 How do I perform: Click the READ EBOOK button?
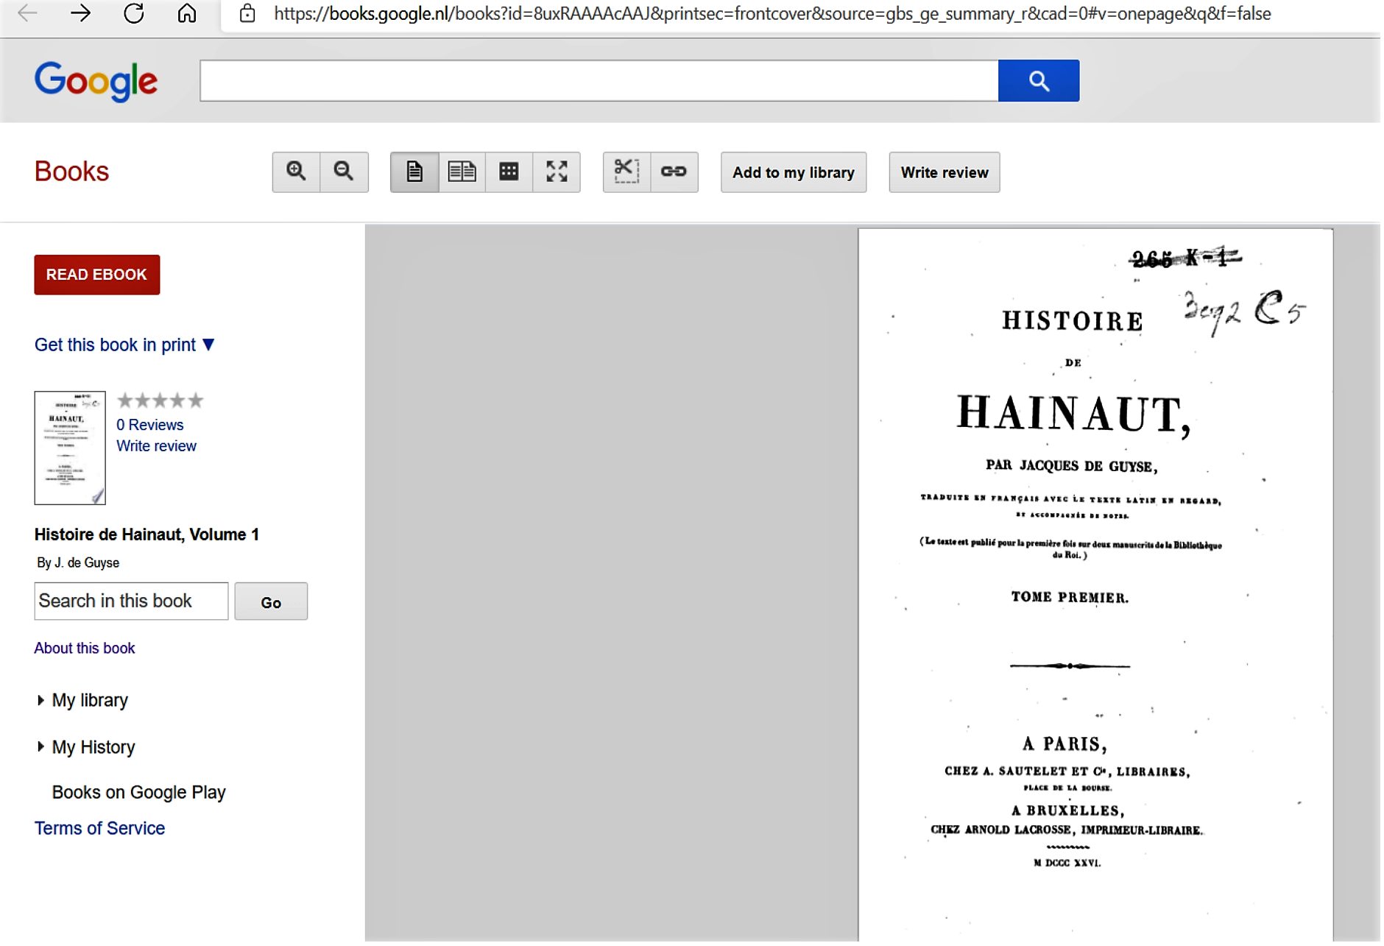click(97, 275)
